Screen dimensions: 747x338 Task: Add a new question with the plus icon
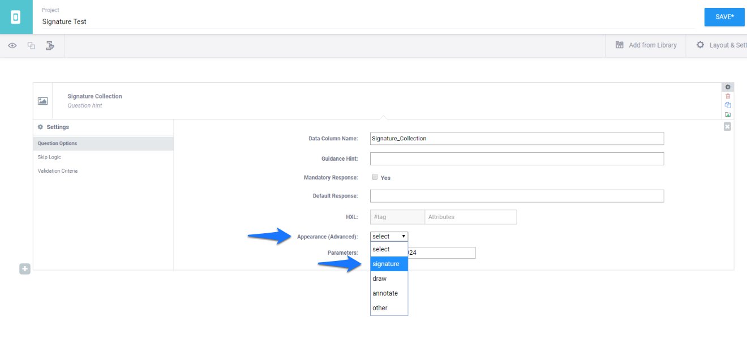coord(25,269)
